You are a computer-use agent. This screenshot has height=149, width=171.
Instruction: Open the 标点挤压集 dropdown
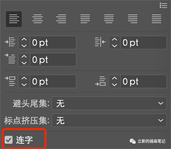109,120
